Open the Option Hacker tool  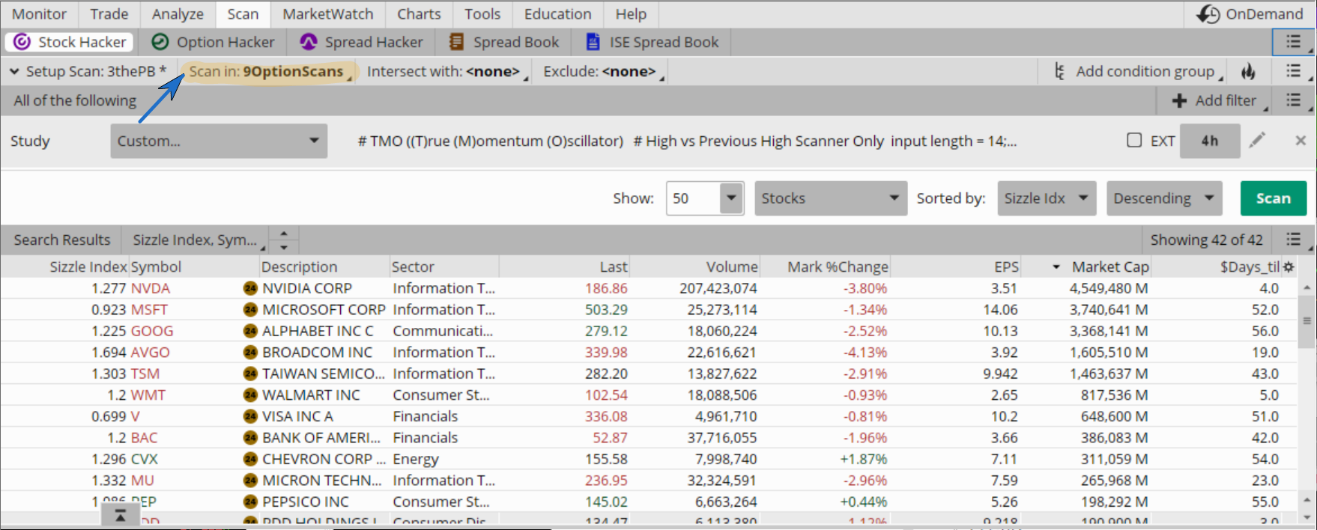(x=213, y=42)
